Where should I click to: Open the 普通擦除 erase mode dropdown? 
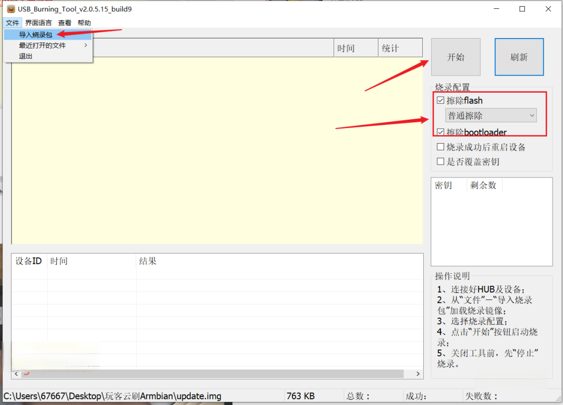point(491,116)
